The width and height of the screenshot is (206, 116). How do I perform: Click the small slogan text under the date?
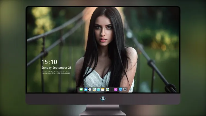point(56,73)
